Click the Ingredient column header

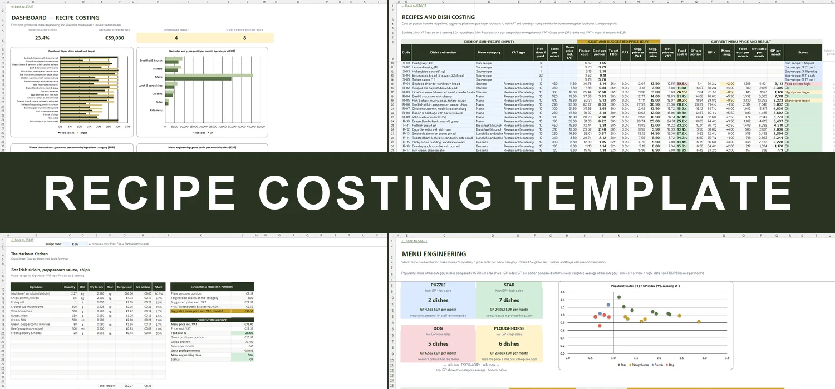pos(36,287)
